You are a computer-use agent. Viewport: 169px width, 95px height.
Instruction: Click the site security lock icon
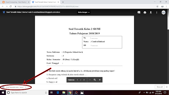click(16, 6)
